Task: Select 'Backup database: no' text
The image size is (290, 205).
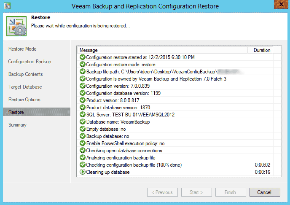Action: [x=107, y=136]
